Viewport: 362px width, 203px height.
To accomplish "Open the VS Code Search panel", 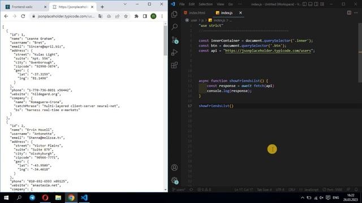I will (175, 27).
